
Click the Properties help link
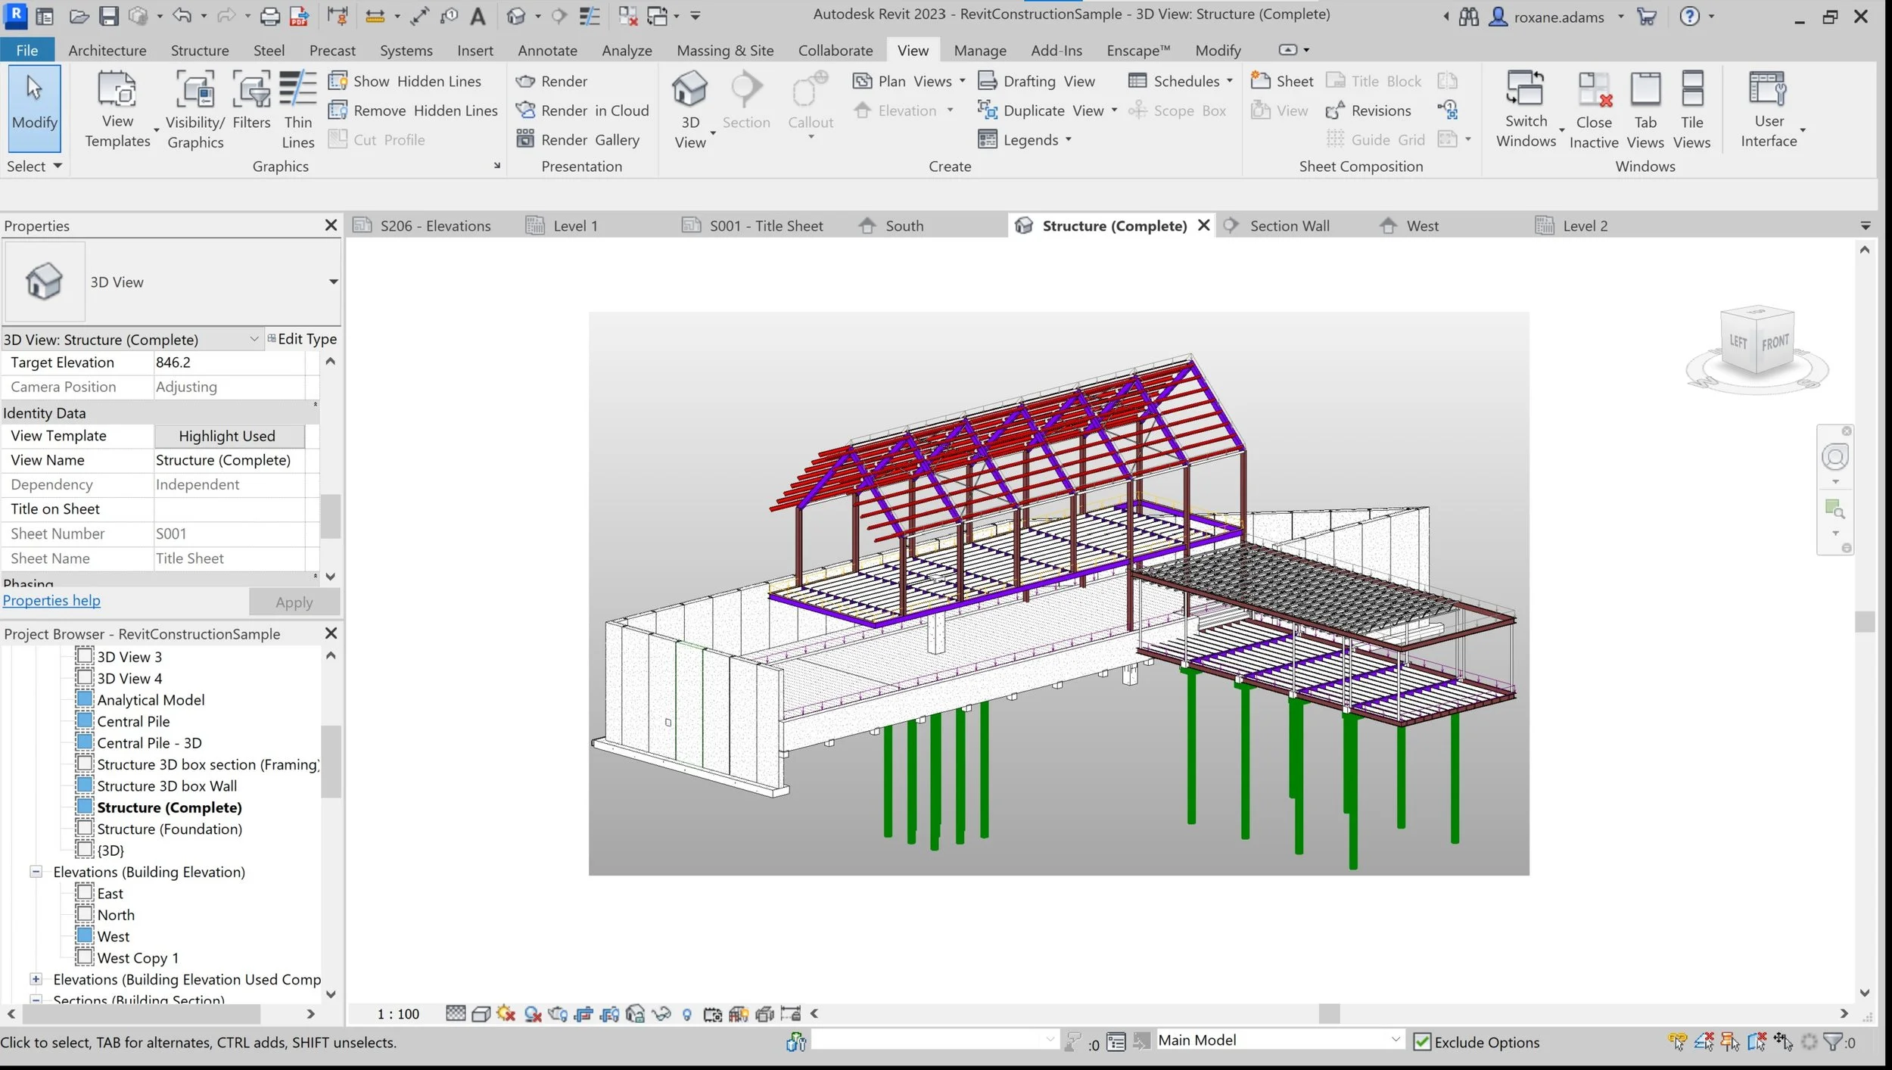(51, 600)
